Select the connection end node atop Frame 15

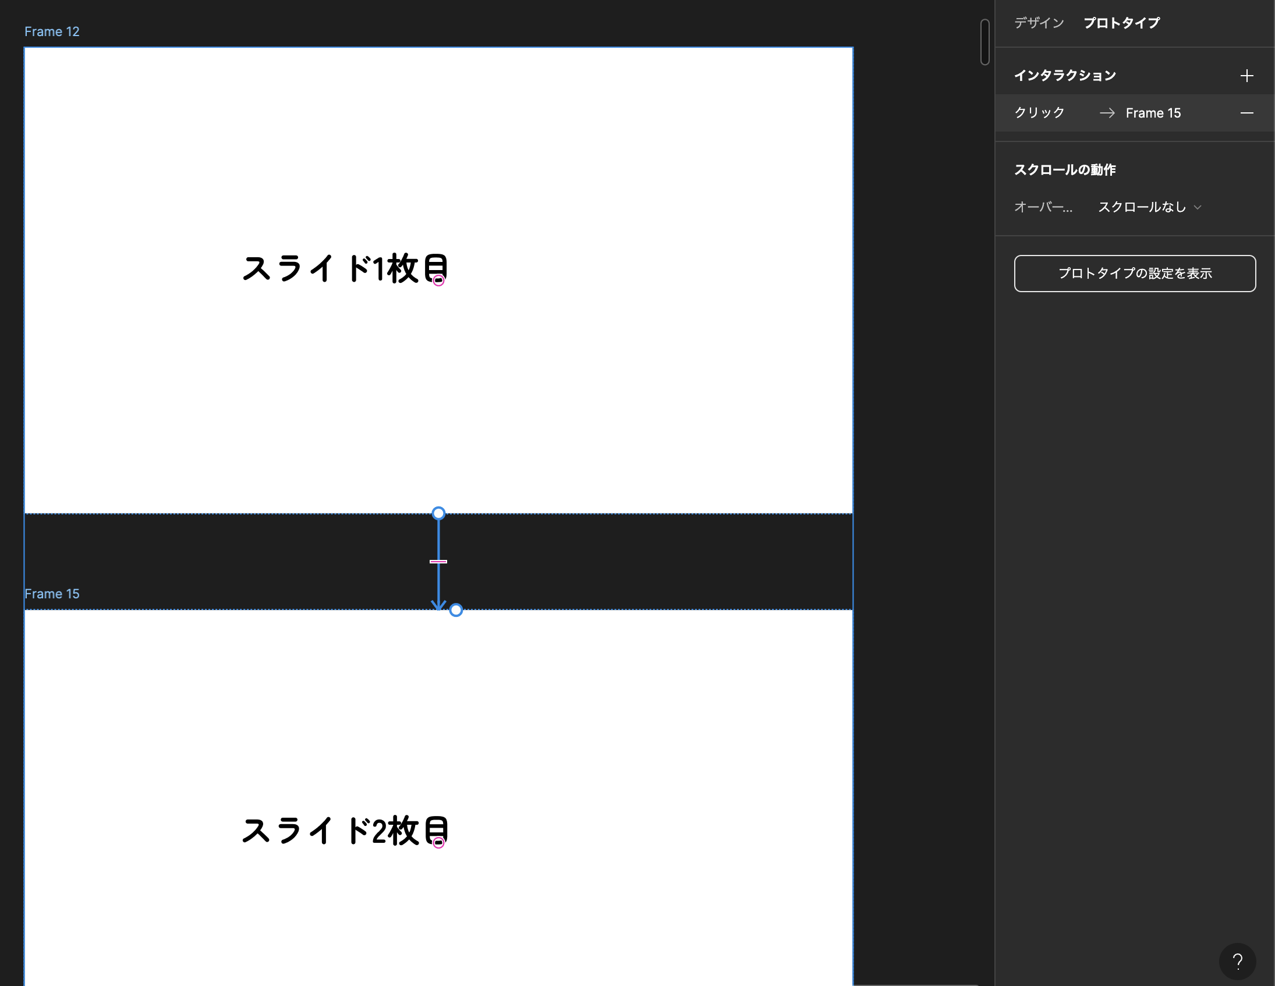(456, 610)
